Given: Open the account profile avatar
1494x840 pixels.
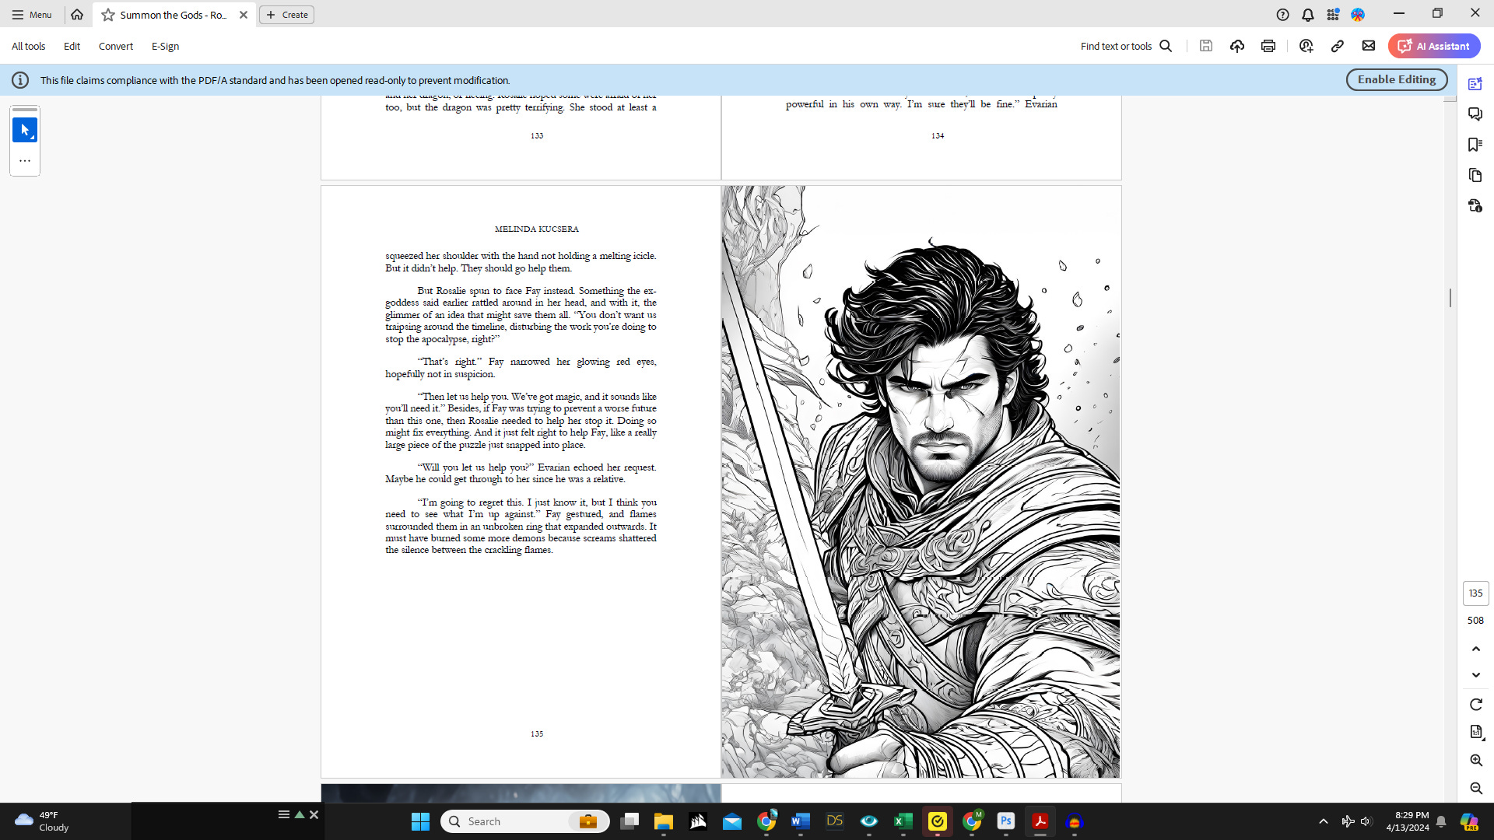Looking at the screenshot, I should point(1358,15).
